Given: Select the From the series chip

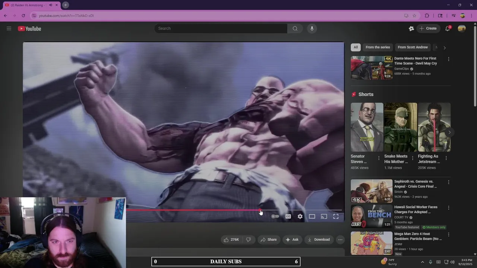Looking at the screenshot, I should click(378, 47).
